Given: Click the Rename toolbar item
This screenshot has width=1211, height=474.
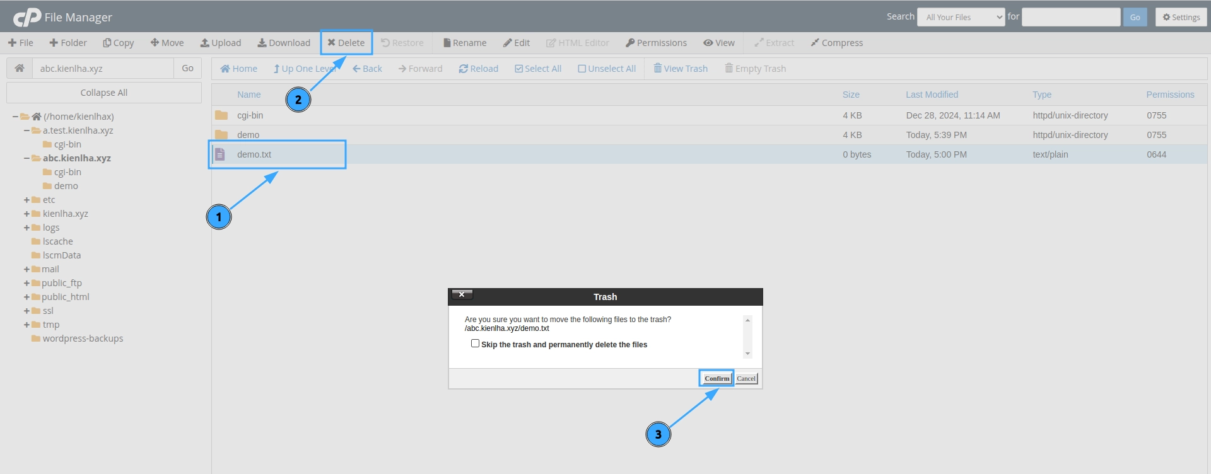Looking at the screenshot, I should pos(464,43).
